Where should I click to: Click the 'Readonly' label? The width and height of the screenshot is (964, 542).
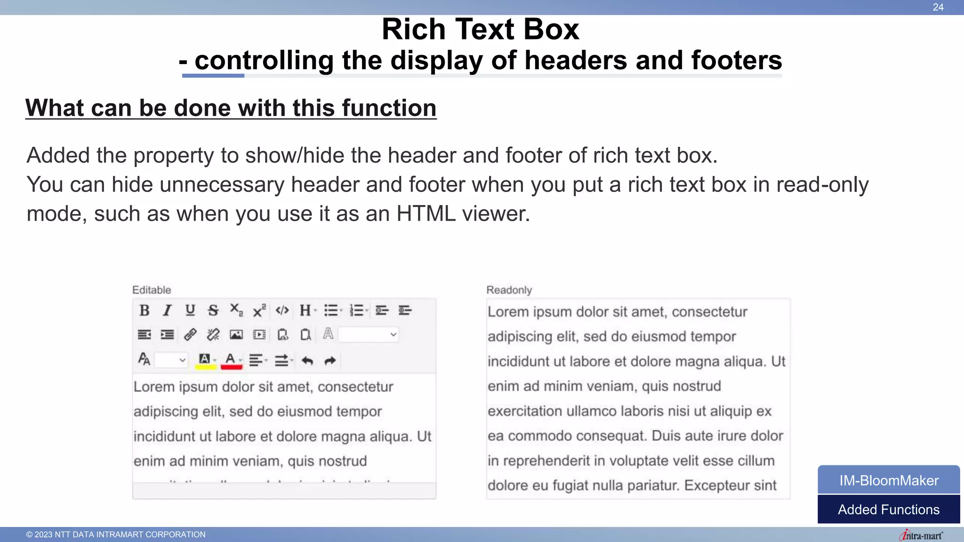(x=509, y=290)
